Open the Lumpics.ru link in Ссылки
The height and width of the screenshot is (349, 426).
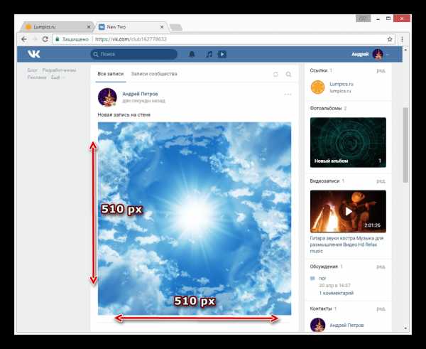pos(342,84)
